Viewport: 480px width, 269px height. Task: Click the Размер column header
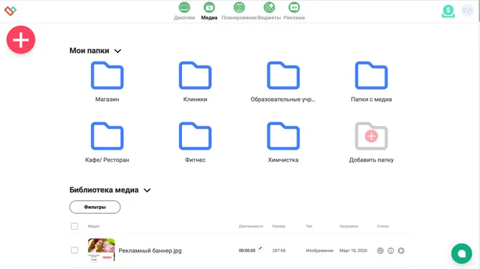[x=279, y=226]
